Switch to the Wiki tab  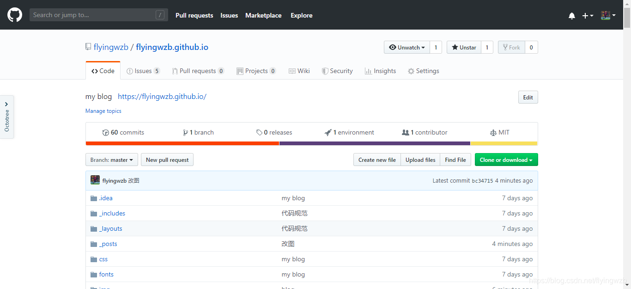pyautogui.click(x=299, y=71)
